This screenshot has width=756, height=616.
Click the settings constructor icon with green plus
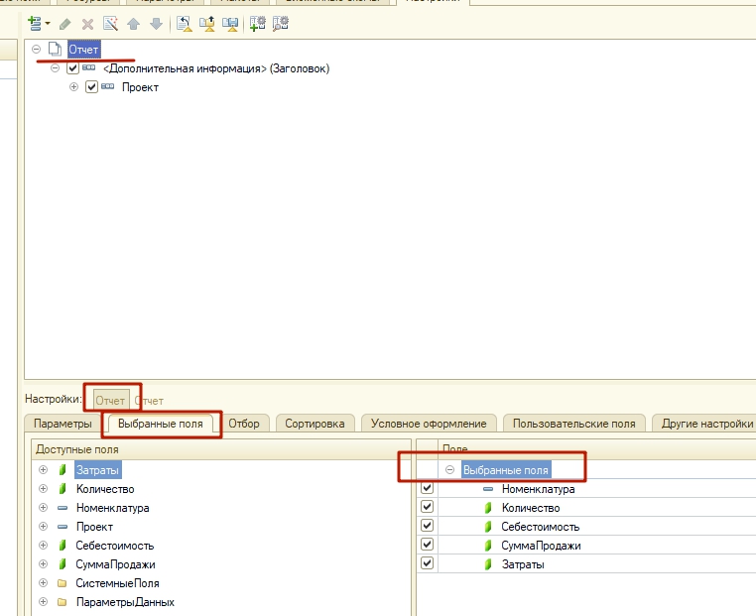[258, 23]
